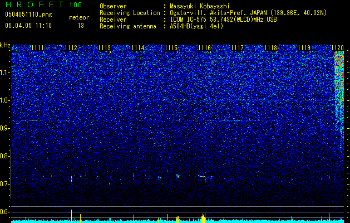Click the tallest yellow spike below 1112

(71, 216)
